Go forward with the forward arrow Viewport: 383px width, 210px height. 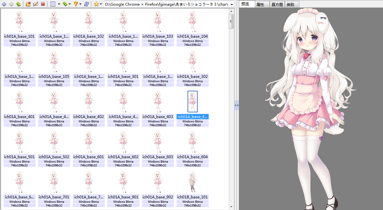pyautogui.click(x=11, y=4)
